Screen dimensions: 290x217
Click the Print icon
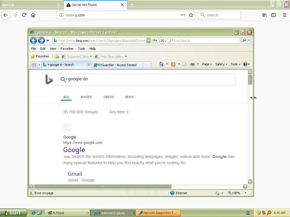(193, 64)
